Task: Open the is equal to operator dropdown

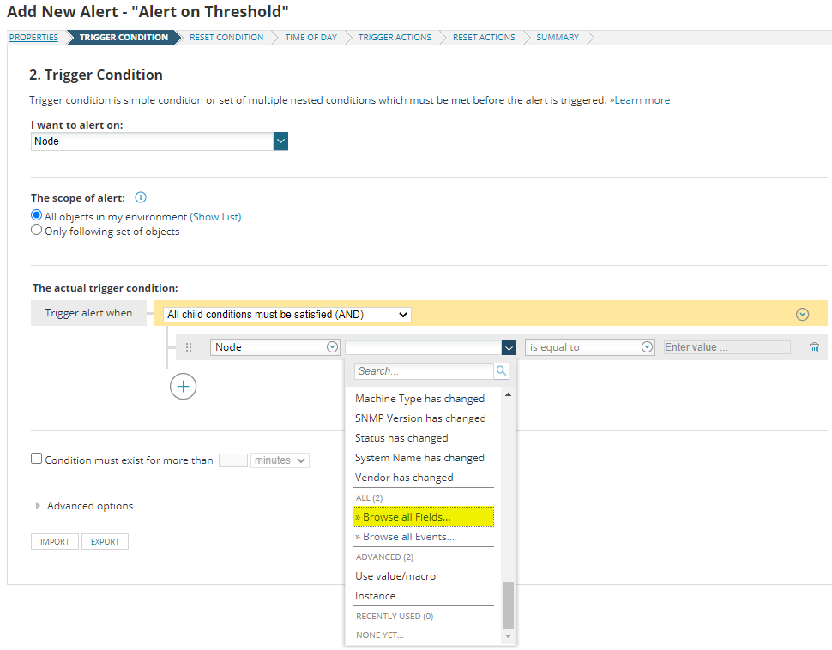Action: (x=590, y=347)
